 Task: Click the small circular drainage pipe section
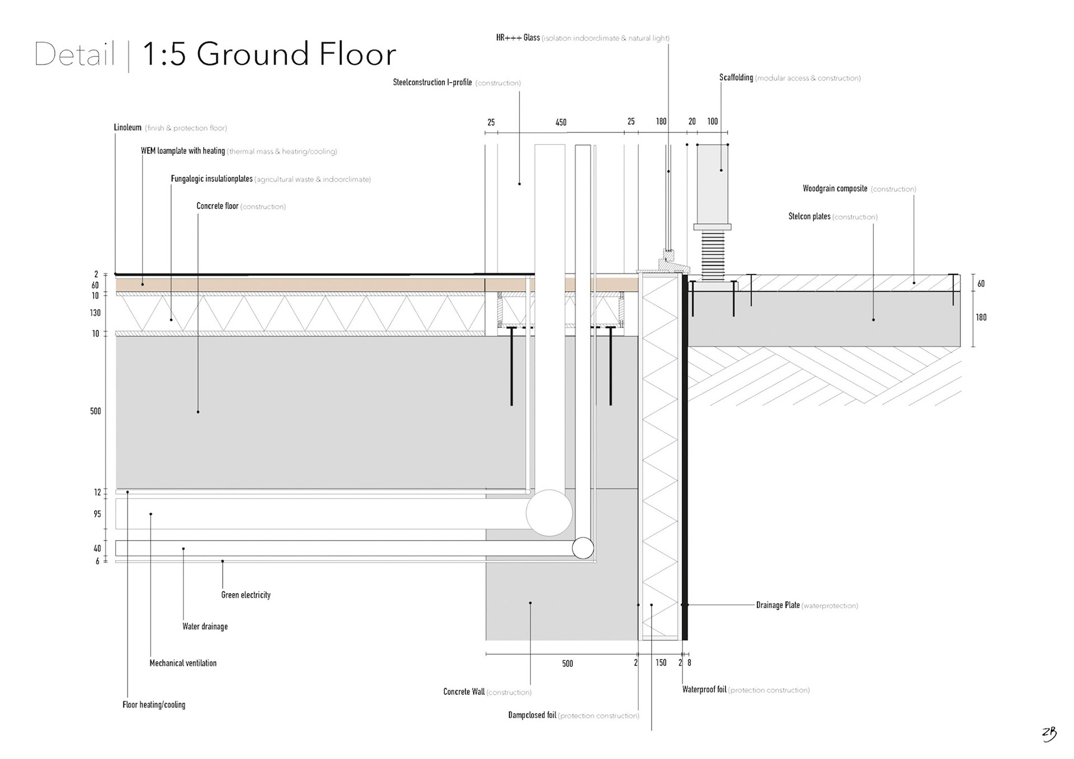(583, 548)
